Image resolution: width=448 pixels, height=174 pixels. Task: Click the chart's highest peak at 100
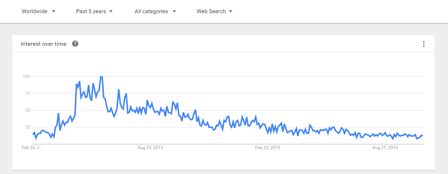coord(101,77)
